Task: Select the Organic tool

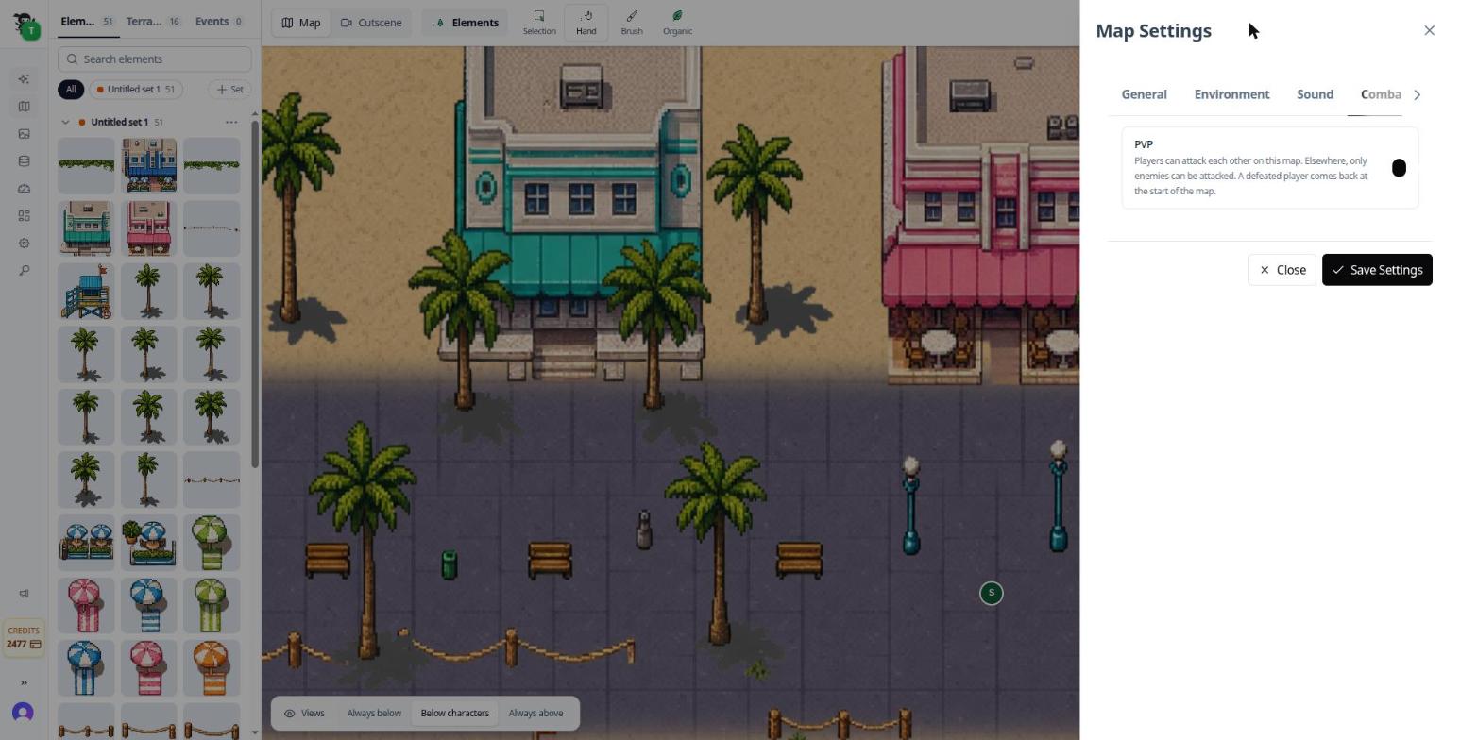Action: pos(677,23)
